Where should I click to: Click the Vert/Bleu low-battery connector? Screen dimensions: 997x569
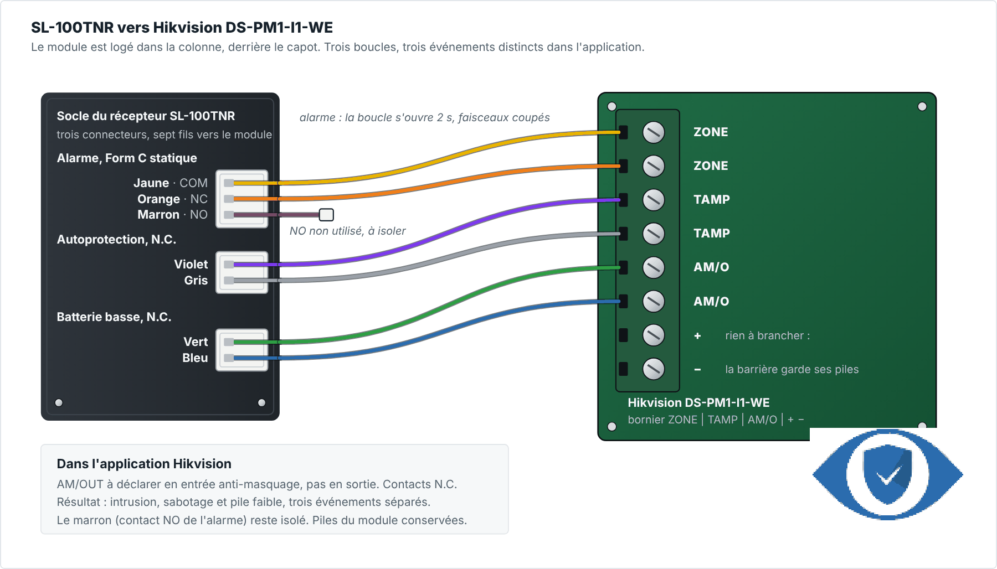242,350
